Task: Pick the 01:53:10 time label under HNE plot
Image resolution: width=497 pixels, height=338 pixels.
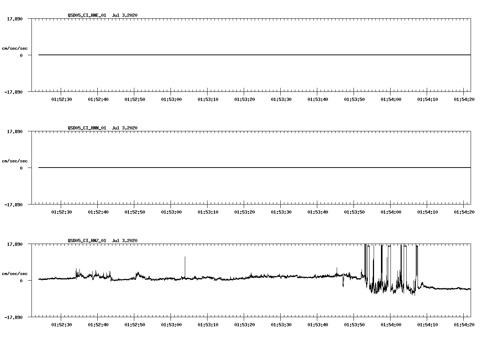Action: (208, 99)
